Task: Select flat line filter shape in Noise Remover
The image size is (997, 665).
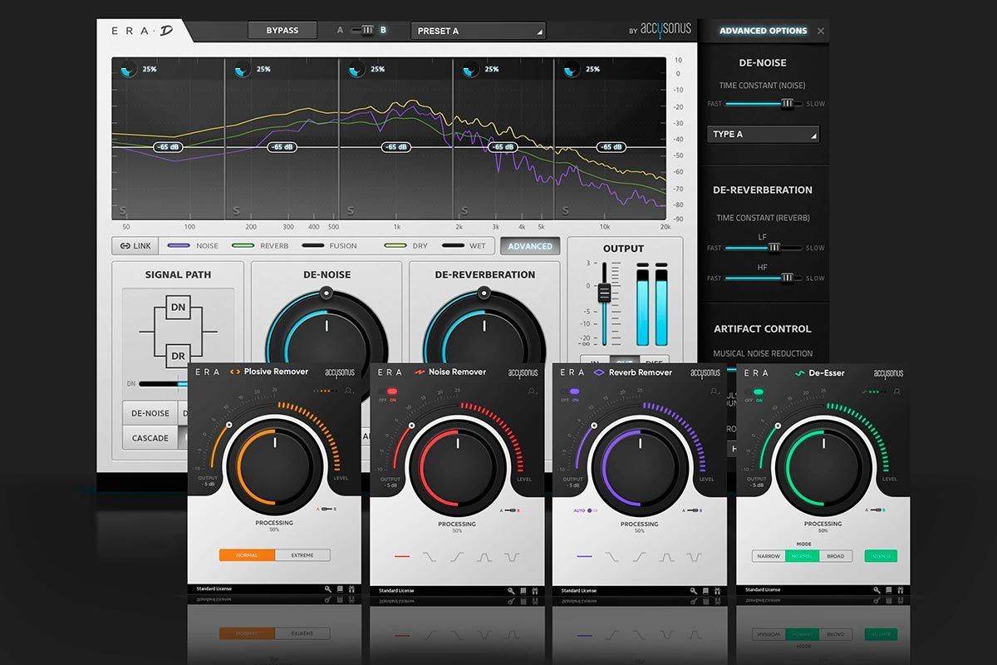Action: tap(402, 556)
